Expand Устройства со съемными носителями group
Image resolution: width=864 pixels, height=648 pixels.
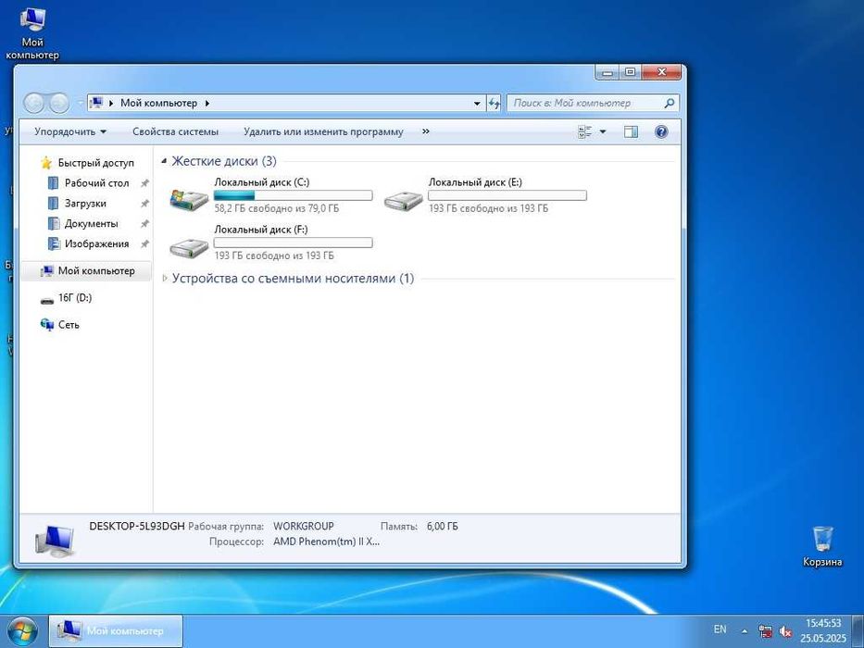tap(164, 279)
